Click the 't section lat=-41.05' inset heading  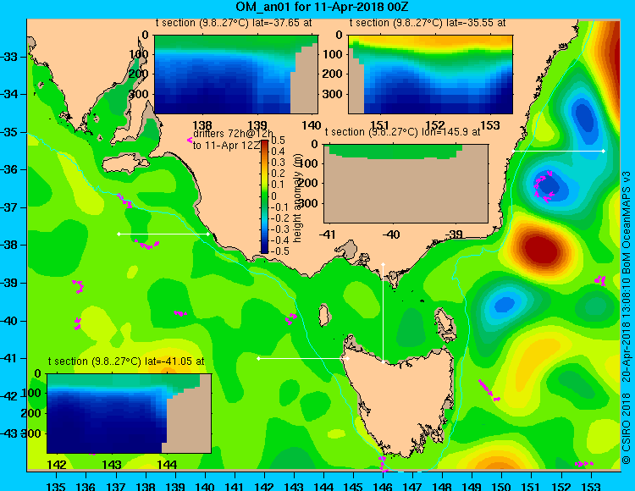point(126,361)
